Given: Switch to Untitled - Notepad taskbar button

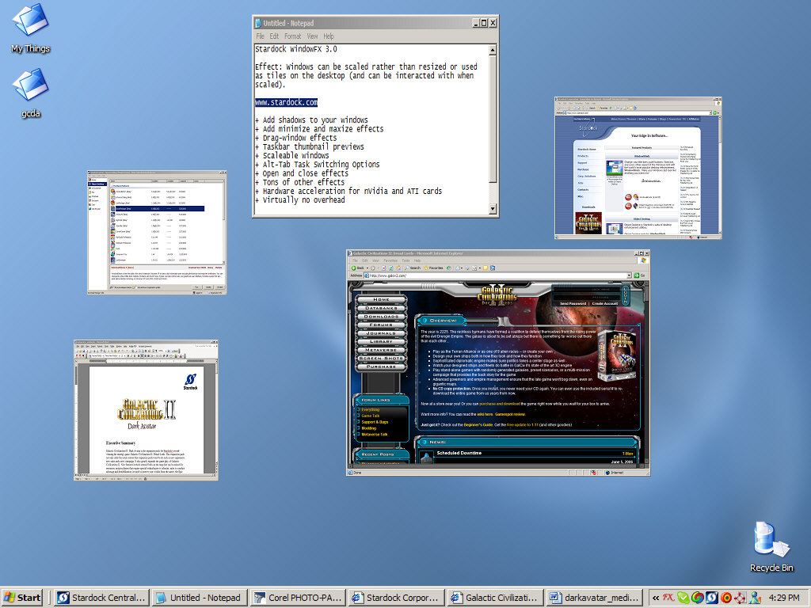Looking at the screenshot, I should (x=200, y=598).
